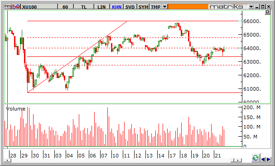275x166 pixels.
Task: Click the Matriks 'm' icon in title bar
Action: click(8, 7)
